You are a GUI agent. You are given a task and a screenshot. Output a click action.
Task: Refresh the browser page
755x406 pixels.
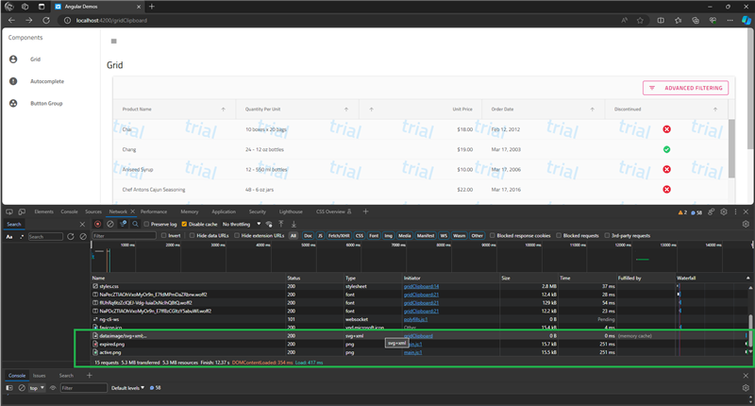[46, 19]
